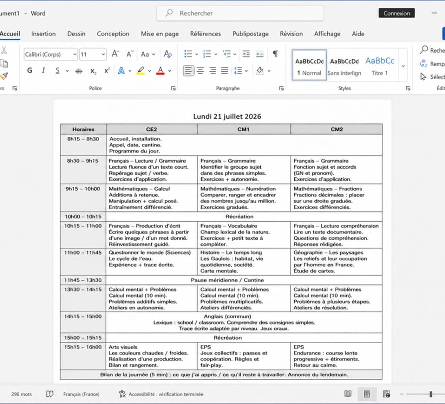The image size is (445, 404).
Task: Switch to print layout view
Action: tap(367, 394)
